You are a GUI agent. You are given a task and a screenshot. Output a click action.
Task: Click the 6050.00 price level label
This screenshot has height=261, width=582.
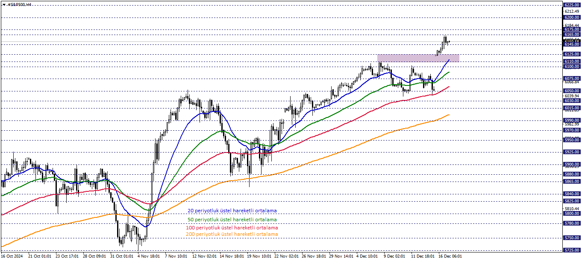[572, 91]
